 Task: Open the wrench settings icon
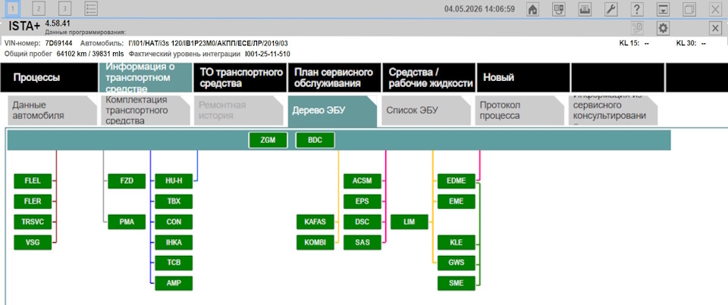point(611,9)
